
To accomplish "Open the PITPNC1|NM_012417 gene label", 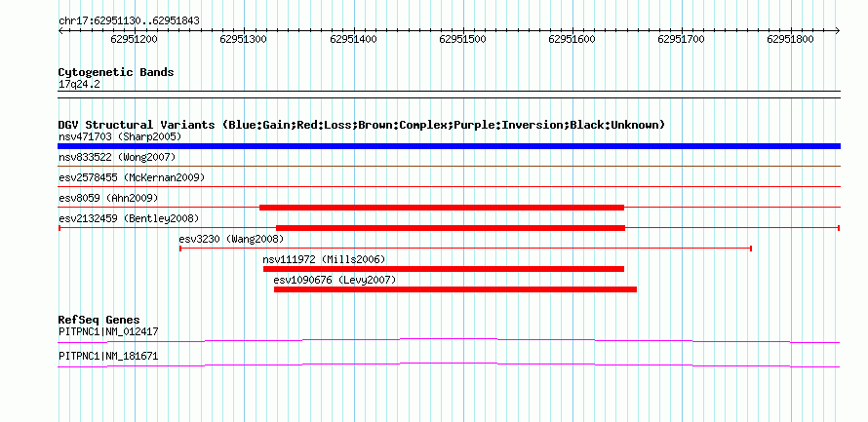I will pos(108,332).
